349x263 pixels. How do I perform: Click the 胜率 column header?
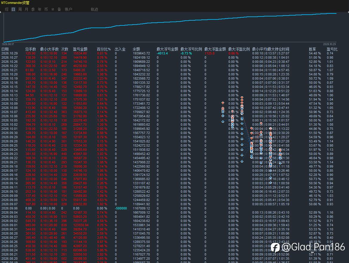click(x=313, y=49)
